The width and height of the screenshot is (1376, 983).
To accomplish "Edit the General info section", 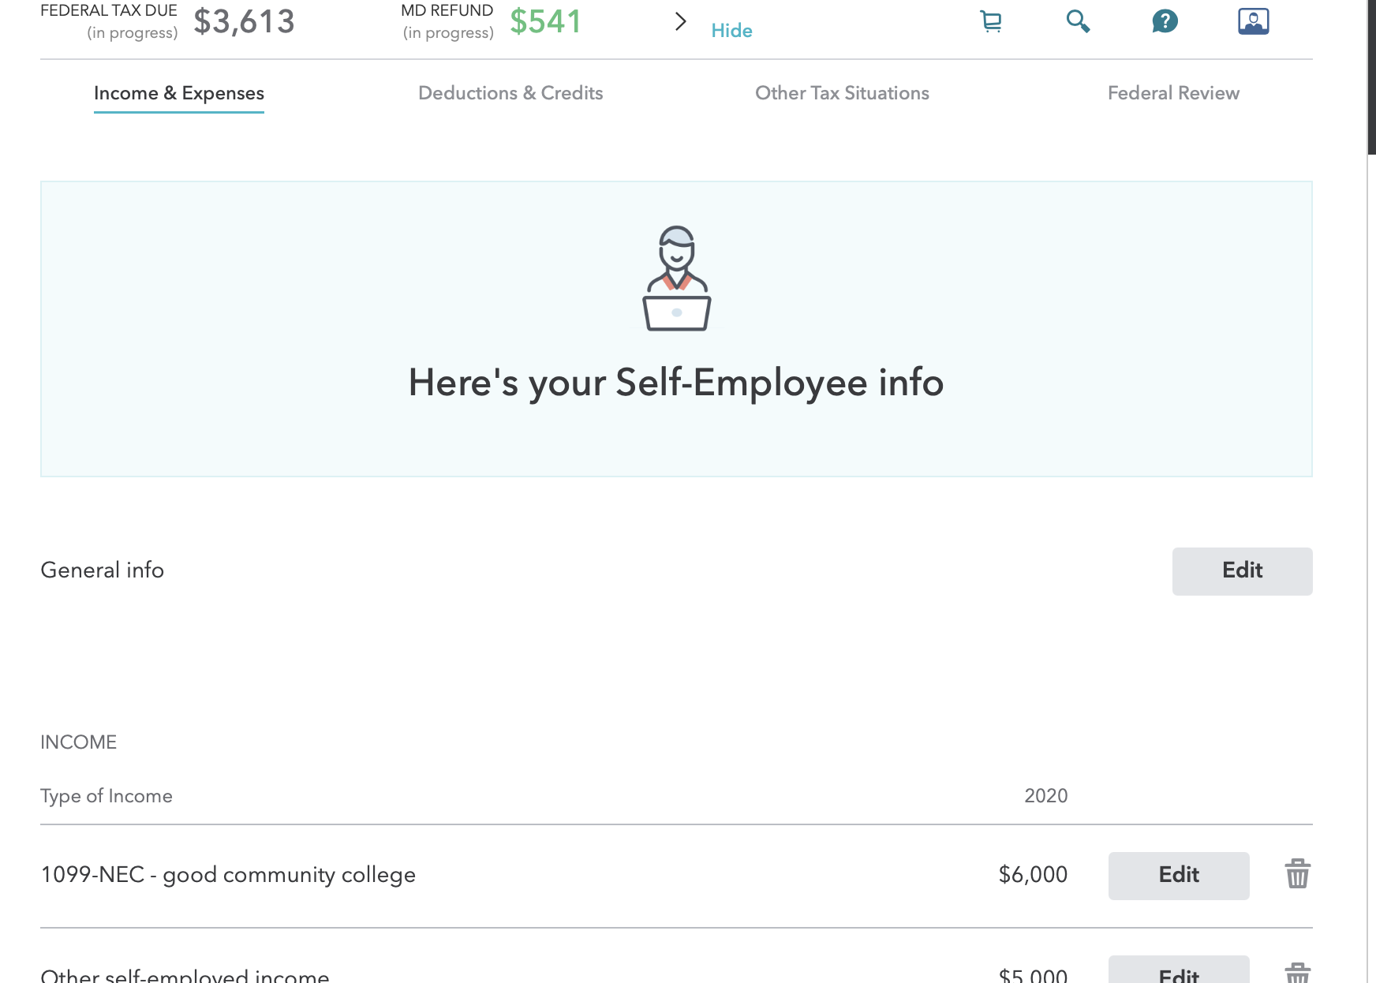I will (1242, 571).
